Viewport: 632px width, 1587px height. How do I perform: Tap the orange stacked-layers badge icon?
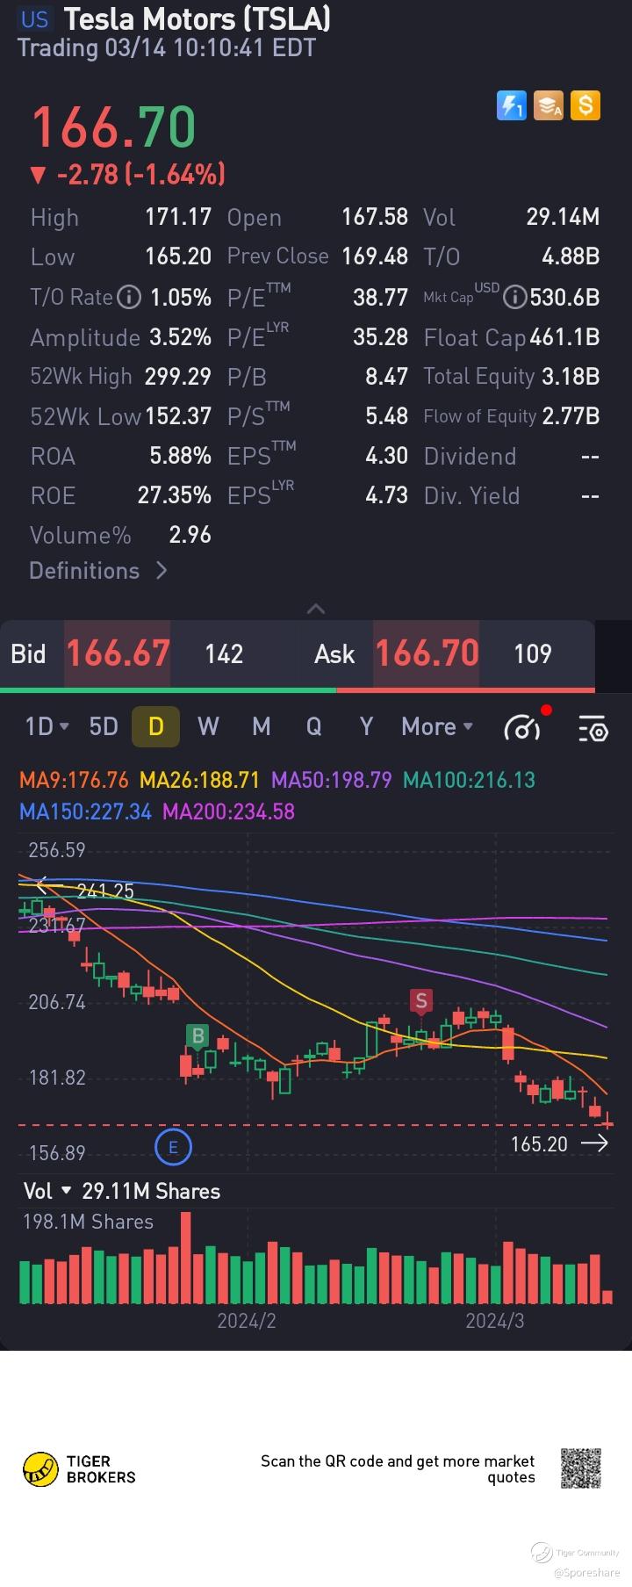tap(548, 106)
